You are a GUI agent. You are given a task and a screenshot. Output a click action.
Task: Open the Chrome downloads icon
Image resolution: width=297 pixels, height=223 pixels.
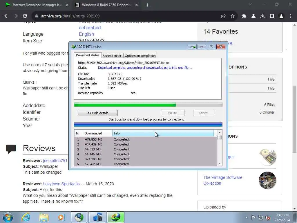263,16
